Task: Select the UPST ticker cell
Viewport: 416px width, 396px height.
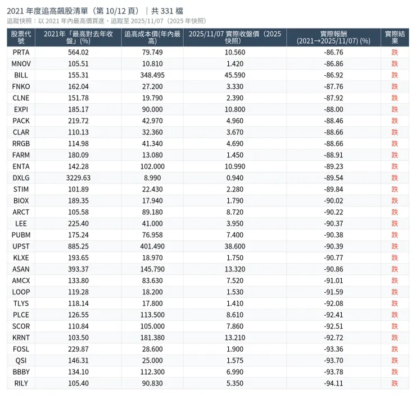Action: (x=21, y=246)
